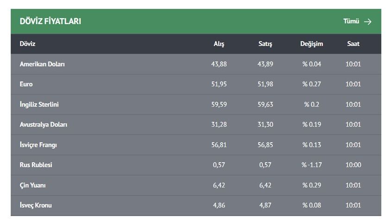Image resolution: width=390 pixels, height=221 pixels.
Task: Select the Çin Yuanı row
Action: 33,185
